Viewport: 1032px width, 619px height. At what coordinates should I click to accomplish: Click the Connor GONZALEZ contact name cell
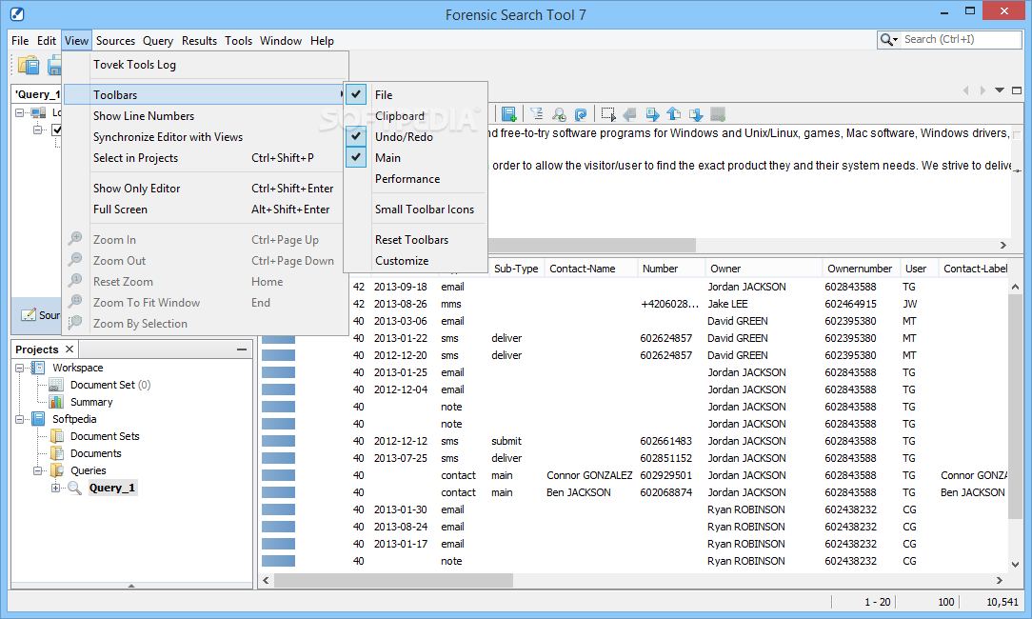click(x=589, y=475)
